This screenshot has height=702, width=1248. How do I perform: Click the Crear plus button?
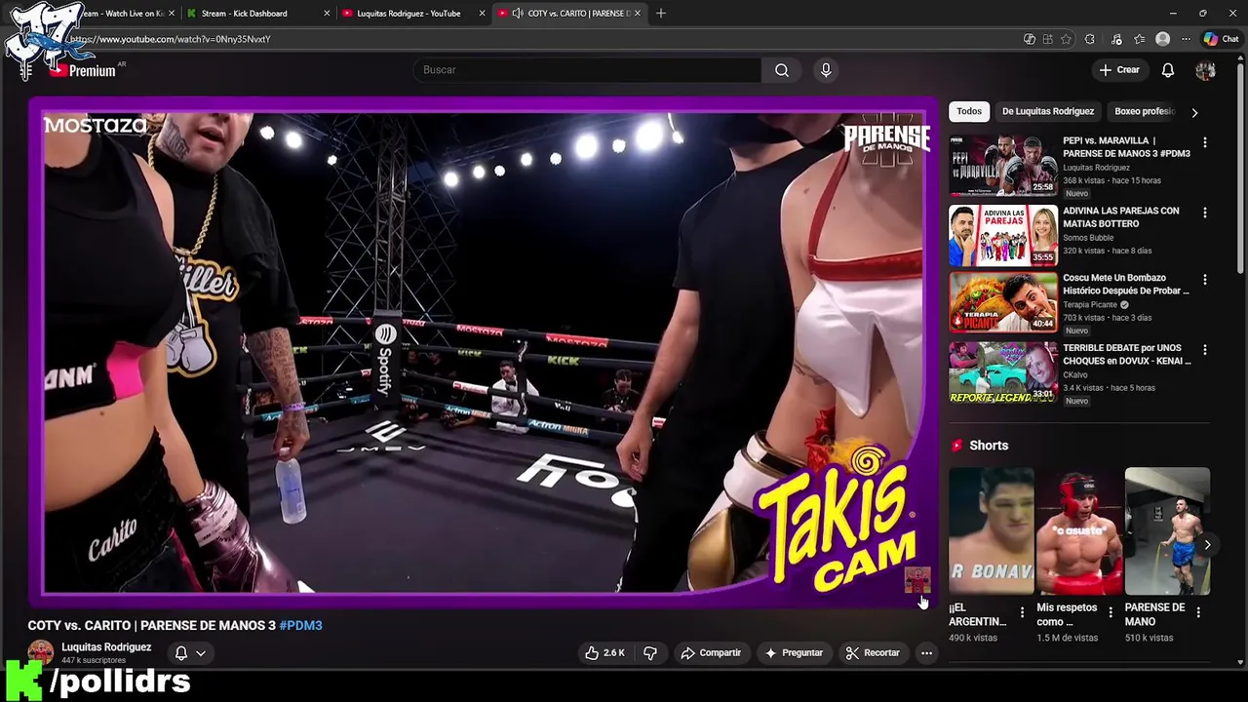[x=1119, y=70]
